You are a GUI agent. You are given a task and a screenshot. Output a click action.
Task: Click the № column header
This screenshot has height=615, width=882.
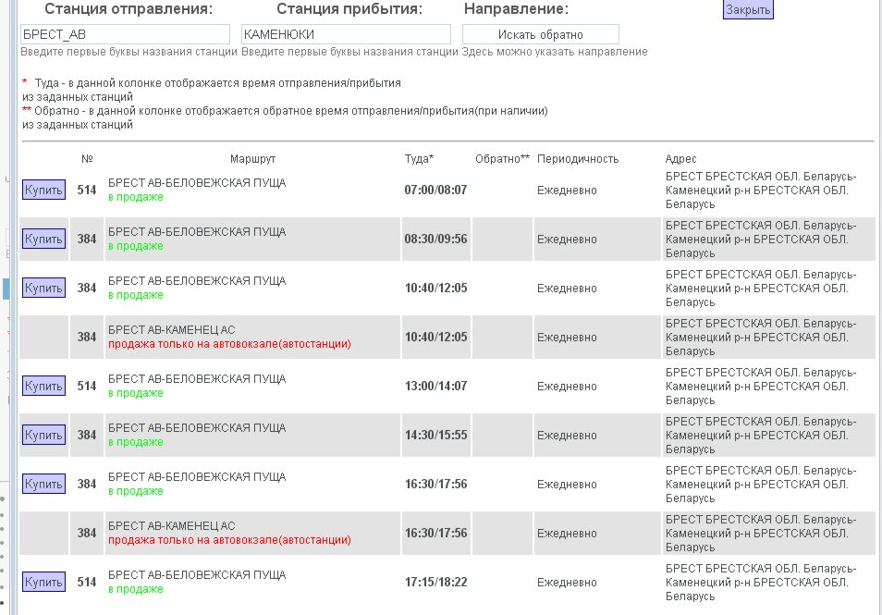point(87,159)
